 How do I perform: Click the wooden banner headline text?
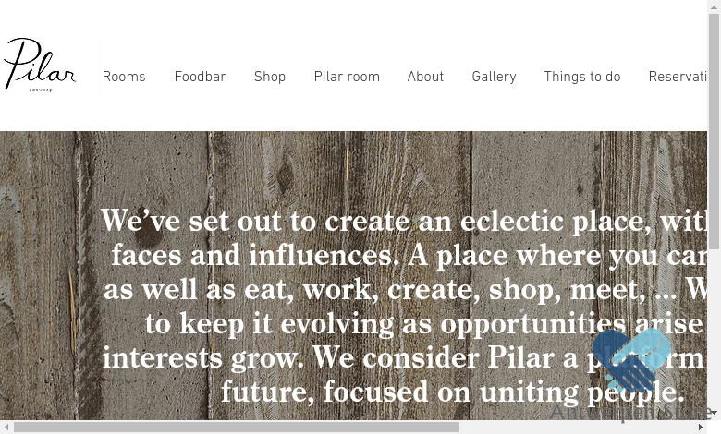[404, 306]
